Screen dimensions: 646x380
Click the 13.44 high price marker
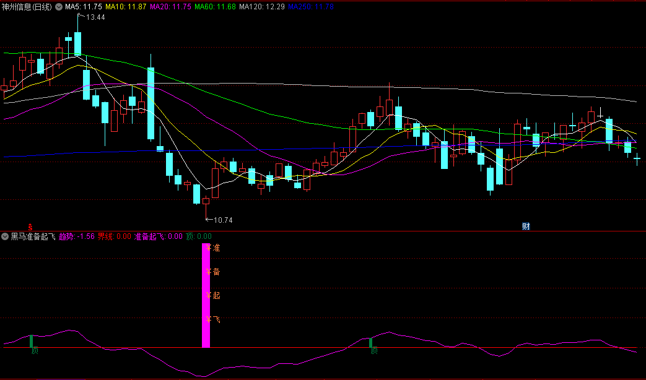click(95, 17)
